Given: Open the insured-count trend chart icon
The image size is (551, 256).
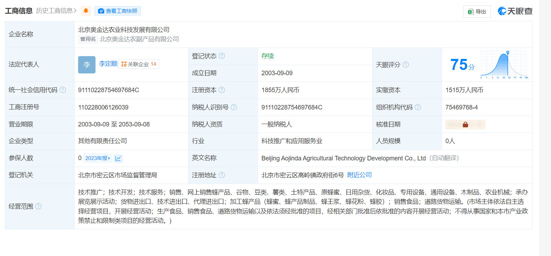Looking at the screenshot, I should pyautogui.click(x=118, y=158).
